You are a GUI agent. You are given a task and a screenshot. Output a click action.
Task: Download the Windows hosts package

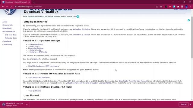[x=36, y=44]
